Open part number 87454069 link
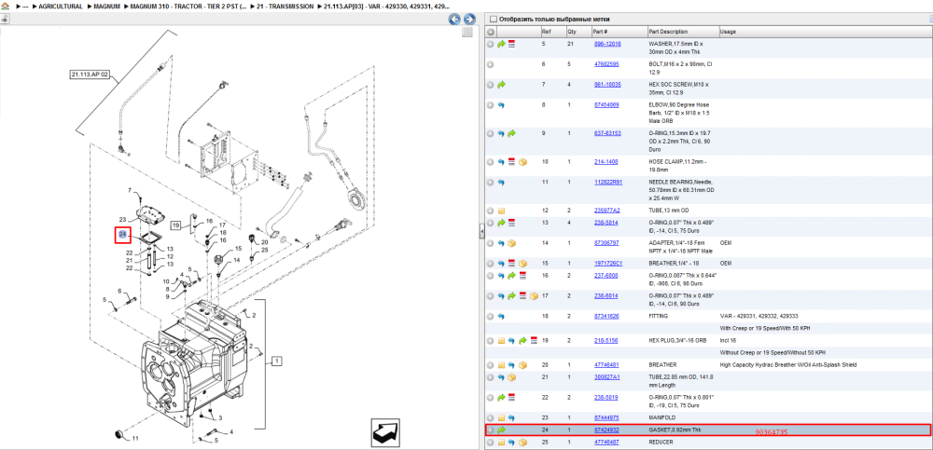The height and width of the screenshot is (450, 933). [606, 105]
